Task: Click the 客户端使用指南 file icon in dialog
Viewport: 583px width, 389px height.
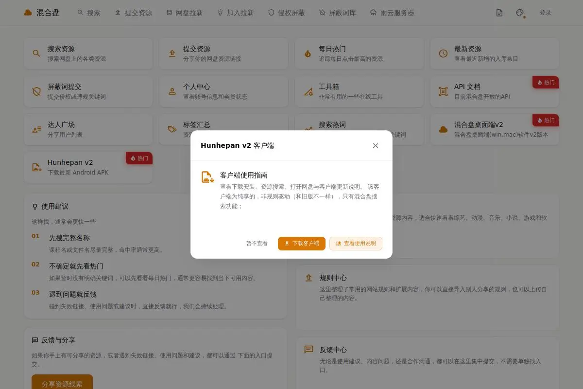Action: (208, 177)
